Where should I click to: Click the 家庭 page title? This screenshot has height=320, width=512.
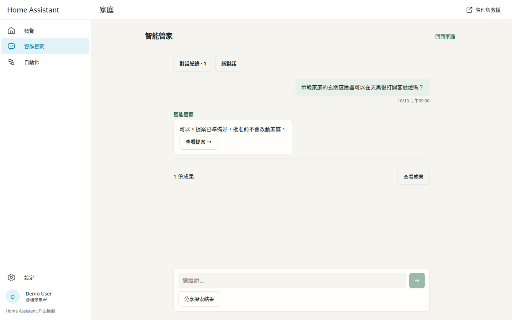pyautogui.click(x=107, y=10)
